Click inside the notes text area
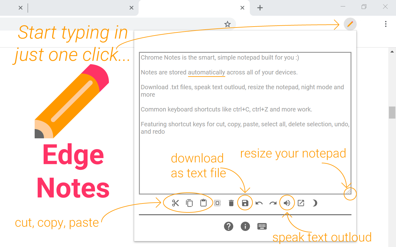This screenshot has width=396, height=247. pos(245,123)
